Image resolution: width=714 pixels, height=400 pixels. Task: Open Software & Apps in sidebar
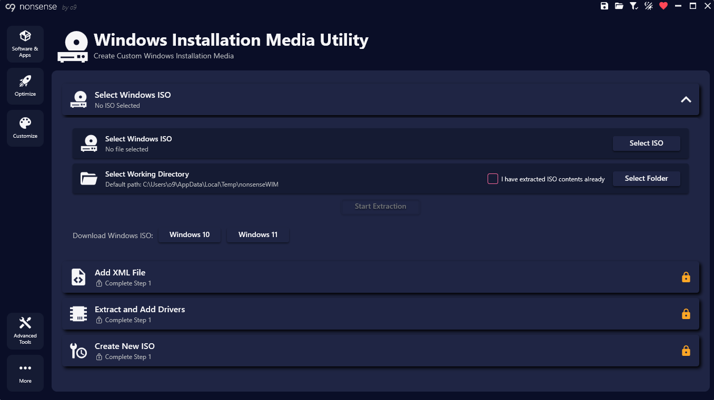point(25,44)
